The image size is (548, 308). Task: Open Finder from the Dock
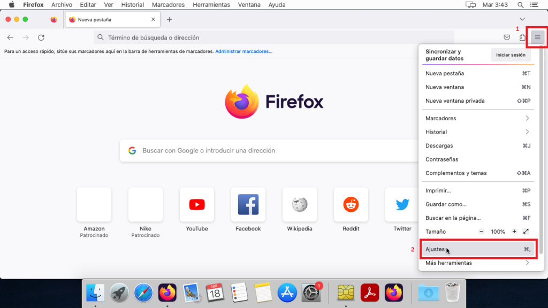(95, 292)
